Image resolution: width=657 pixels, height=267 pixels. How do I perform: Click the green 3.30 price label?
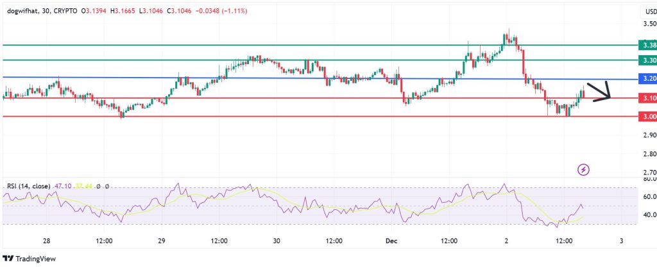647,60
